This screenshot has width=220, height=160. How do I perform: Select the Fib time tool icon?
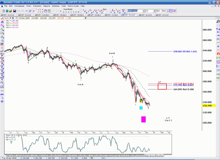coord(123,11)
